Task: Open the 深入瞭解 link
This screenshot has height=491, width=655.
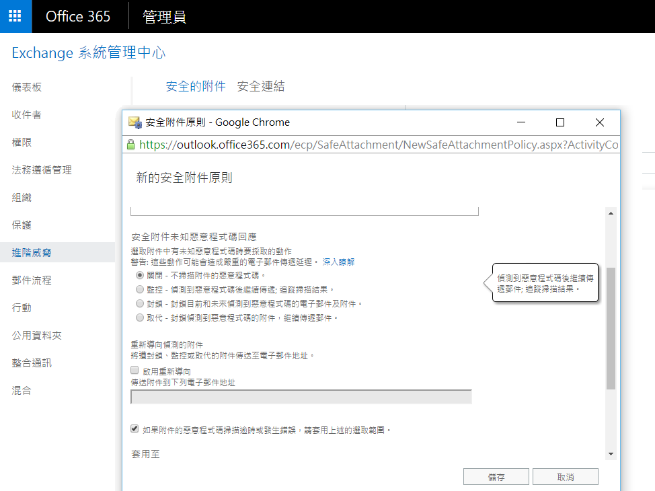Action: (x=338, y=261)
